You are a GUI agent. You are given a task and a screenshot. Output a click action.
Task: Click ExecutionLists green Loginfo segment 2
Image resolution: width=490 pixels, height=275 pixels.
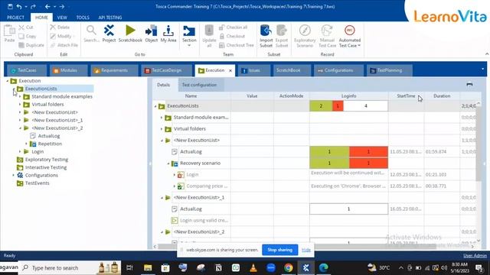[x=321, y=106]
